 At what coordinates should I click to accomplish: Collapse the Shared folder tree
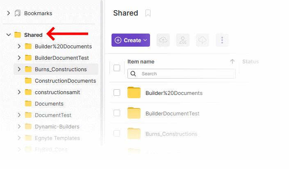pyautogui.click(x=9, y=35)
